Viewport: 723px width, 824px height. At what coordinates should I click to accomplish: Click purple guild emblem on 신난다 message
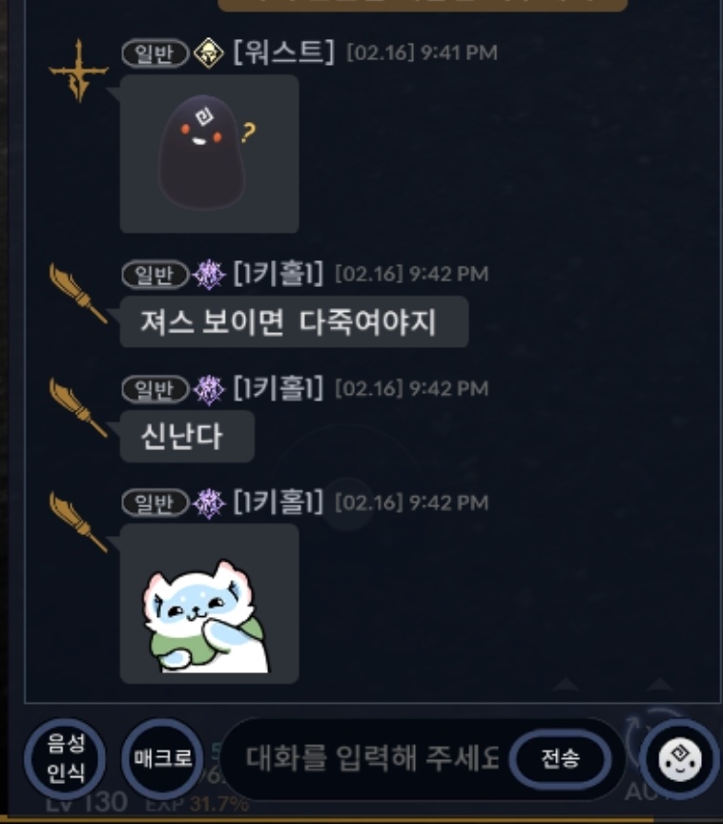click(x=209, y=389)
